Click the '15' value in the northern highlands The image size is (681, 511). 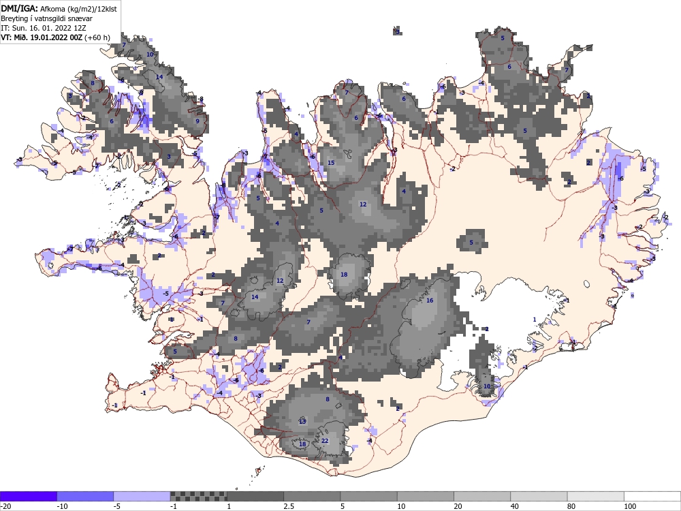tap(331, 163)
